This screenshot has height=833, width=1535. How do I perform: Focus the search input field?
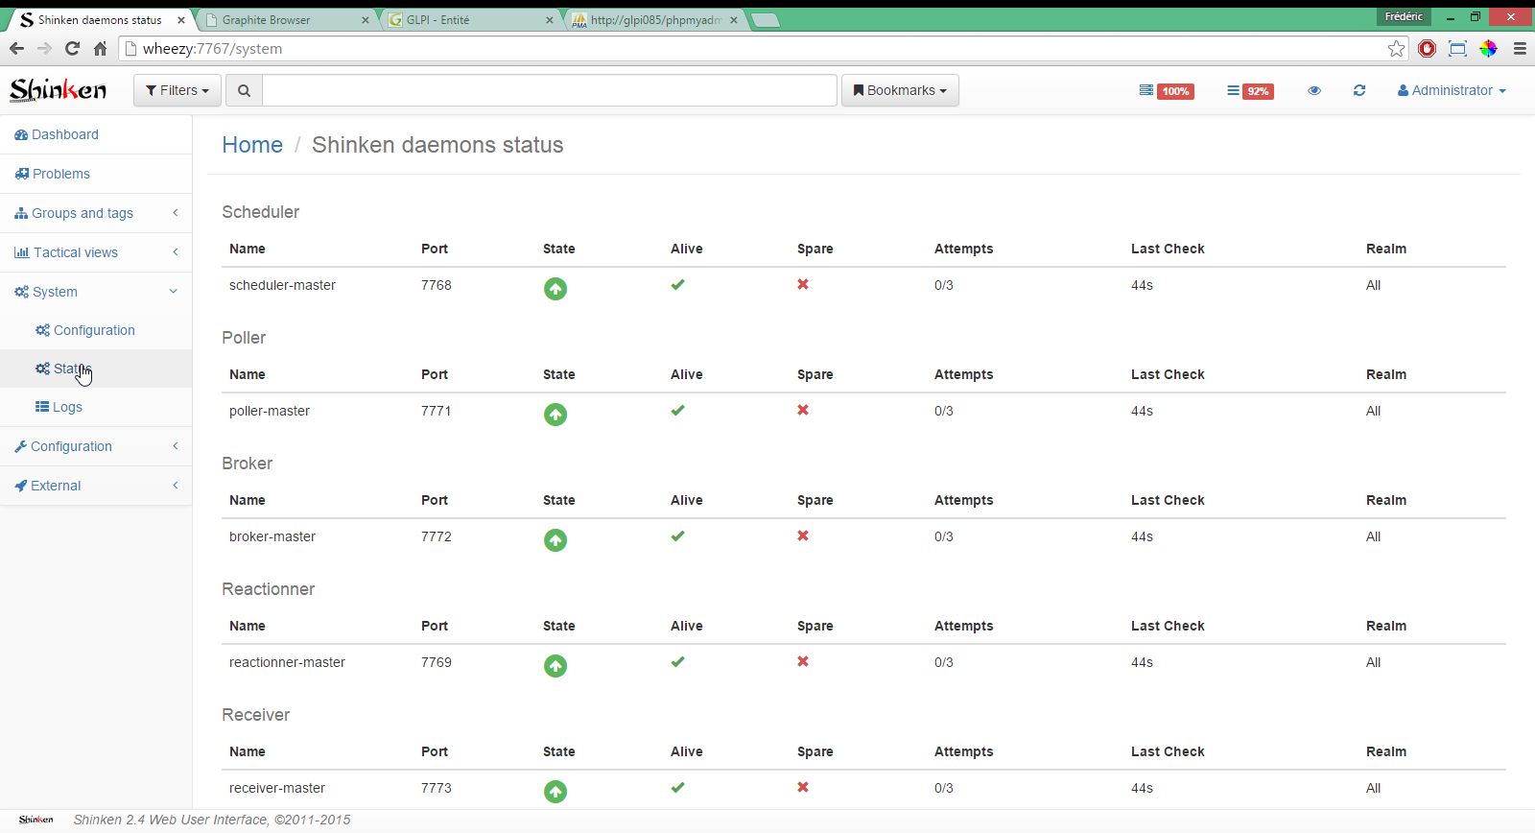tap(550, 90)
